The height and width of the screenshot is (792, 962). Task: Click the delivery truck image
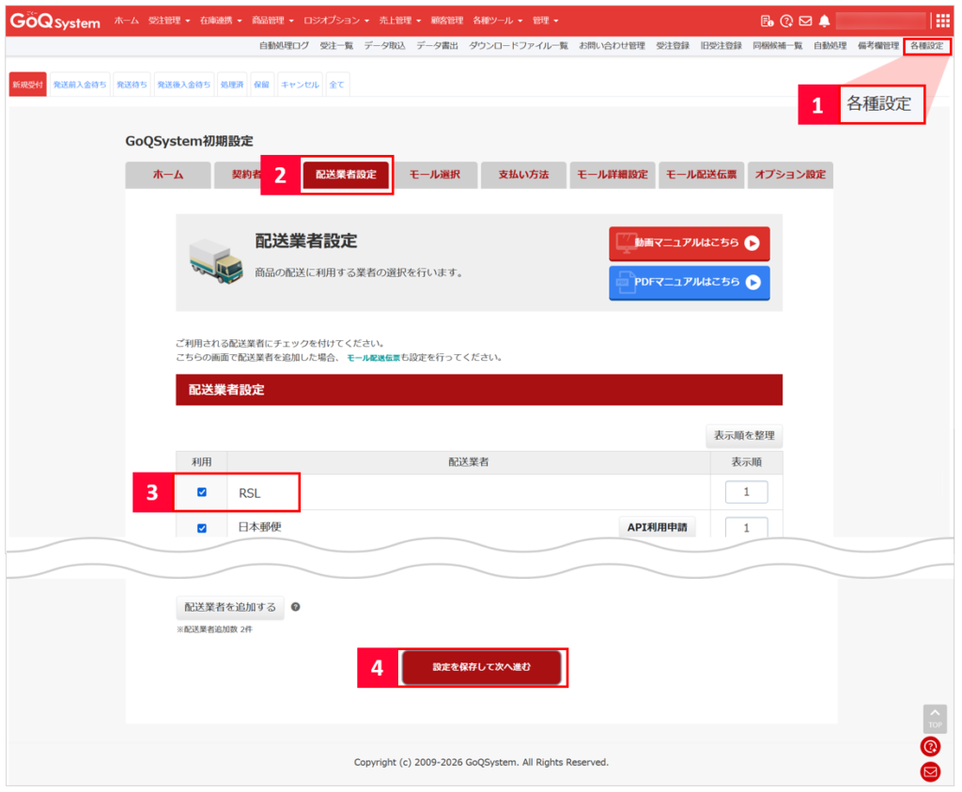point(215,260)
